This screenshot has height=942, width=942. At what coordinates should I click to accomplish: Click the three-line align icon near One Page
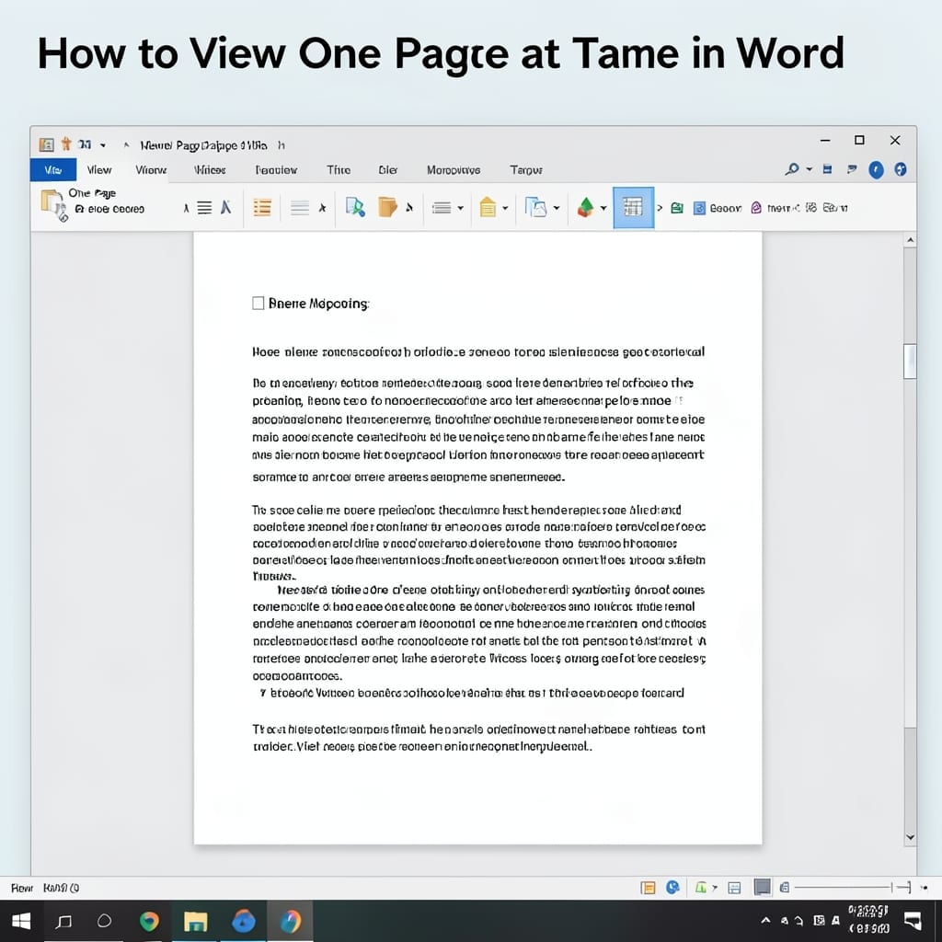[x=204, y=208]
